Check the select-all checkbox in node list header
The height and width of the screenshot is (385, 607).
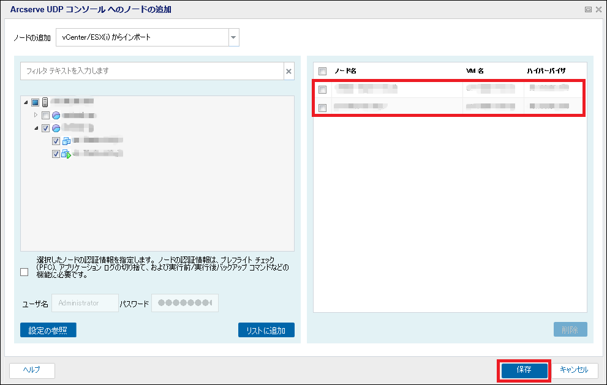tap(323, 71)
